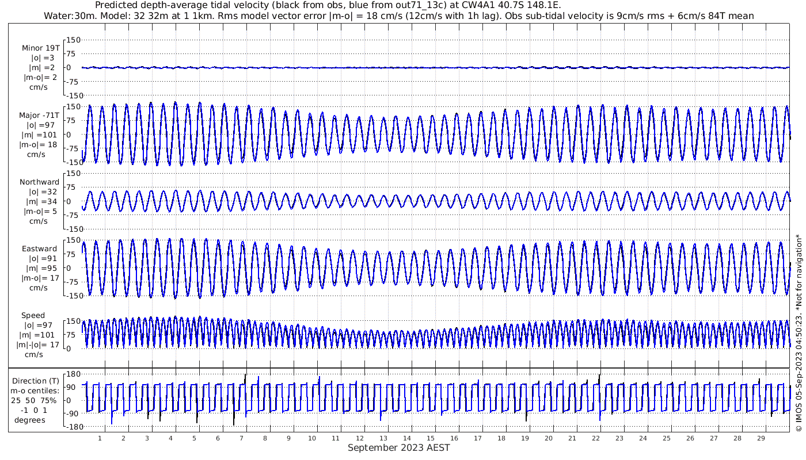Screen dimensions: 806x460
Task: Click the date tick label '10'
Action: (x=312, y=438)
